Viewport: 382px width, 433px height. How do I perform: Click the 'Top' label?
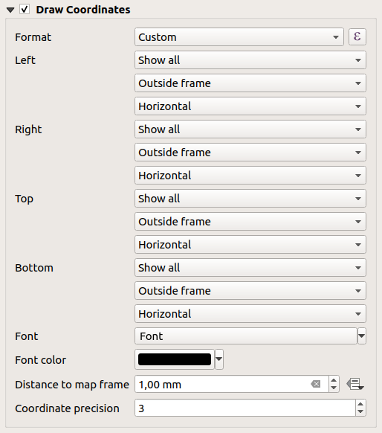coord(24,199)
